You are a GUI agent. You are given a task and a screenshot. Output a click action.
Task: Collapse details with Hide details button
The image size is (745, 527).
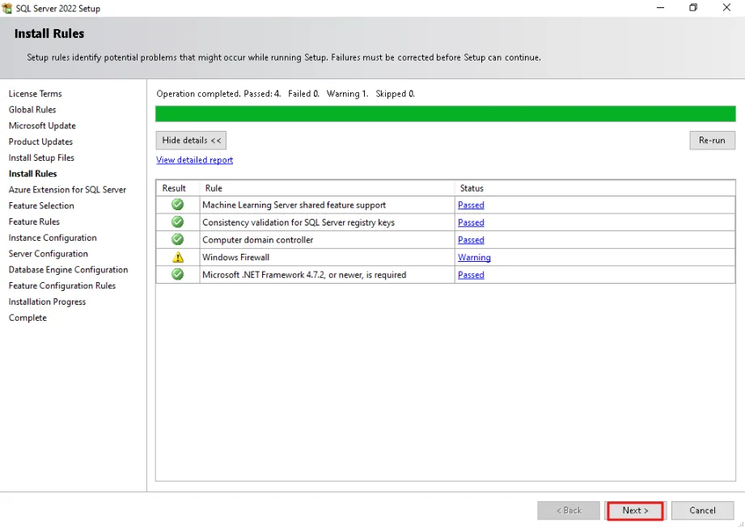[191, 141]
